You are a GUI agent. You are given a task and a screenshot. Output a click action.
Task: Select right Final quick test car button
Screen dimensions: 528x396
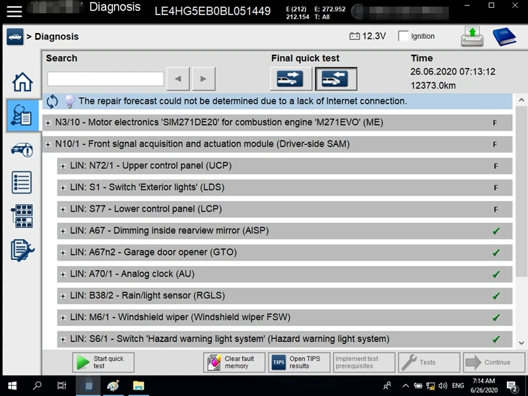[x=336, y=79]
